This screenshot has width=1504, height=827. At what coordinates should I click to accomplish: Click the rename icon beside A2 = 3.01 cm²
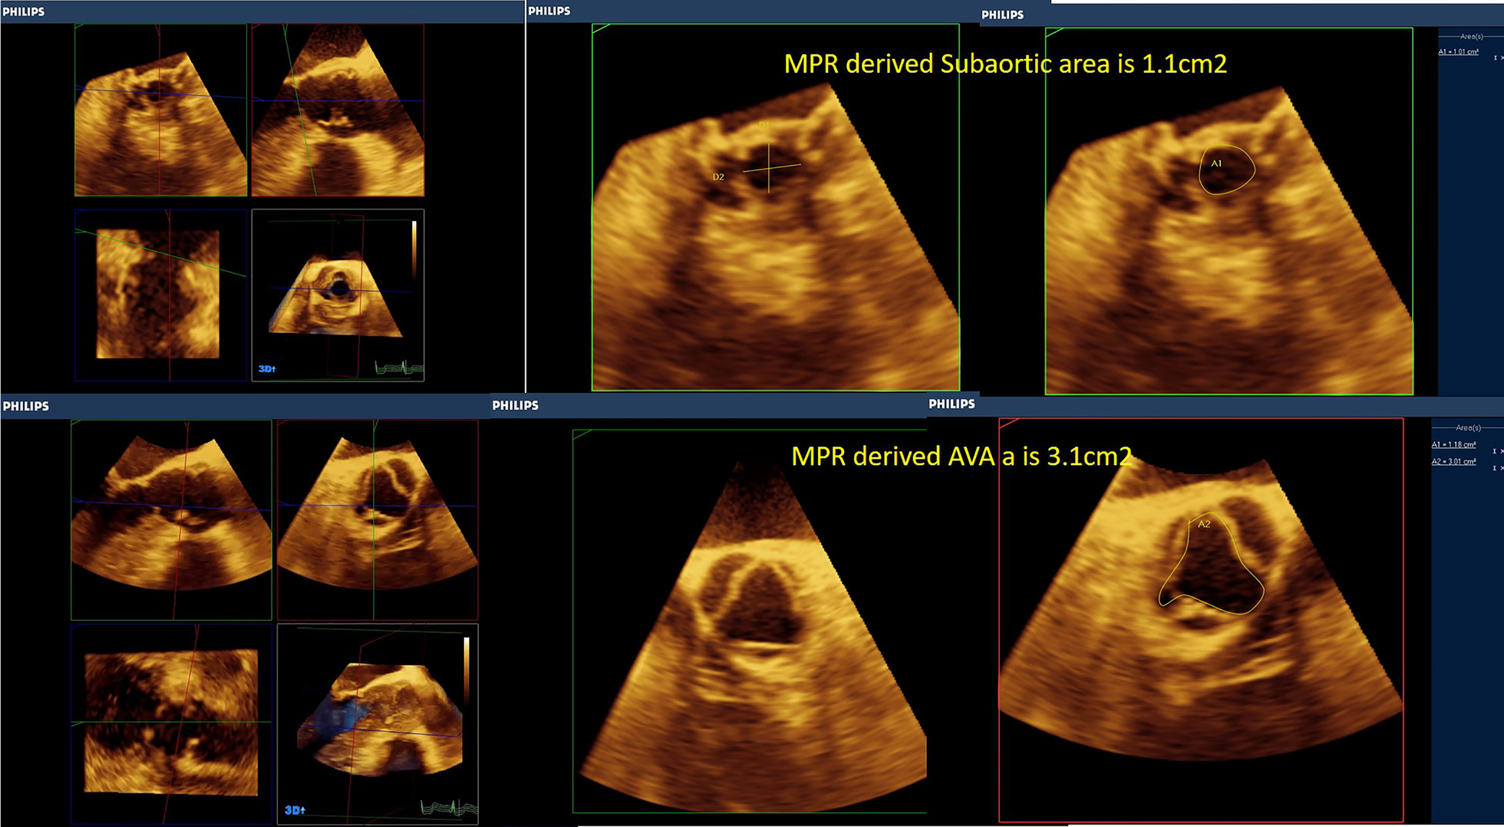[1496, 468]
